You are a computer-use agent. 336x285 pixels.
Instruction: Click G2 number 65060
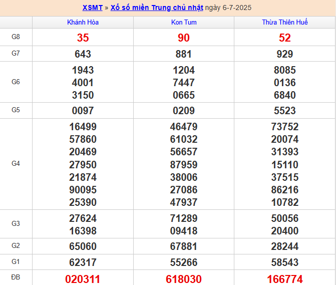point(83,246)
